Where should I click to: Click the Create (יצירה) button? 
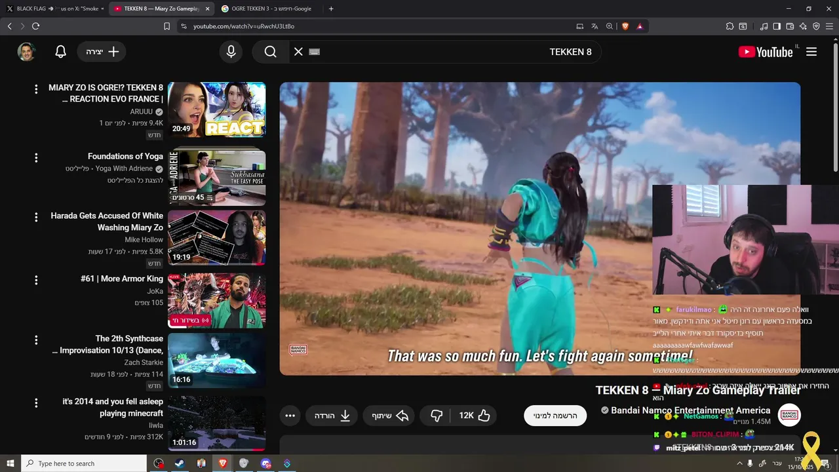[102, 52]
